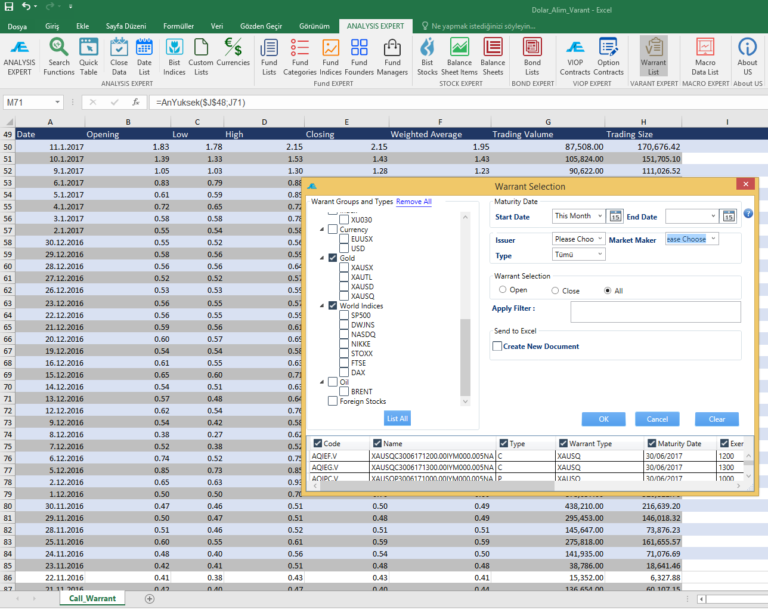Viewport: 768px width, 609px height.
Task: Select the Close warrant radio button
Action: (555, 290)
